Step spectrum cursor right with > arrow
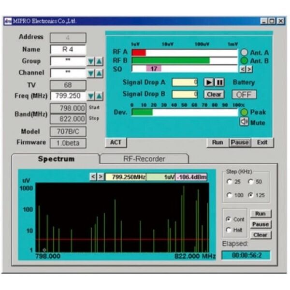 tap(101, 177)
